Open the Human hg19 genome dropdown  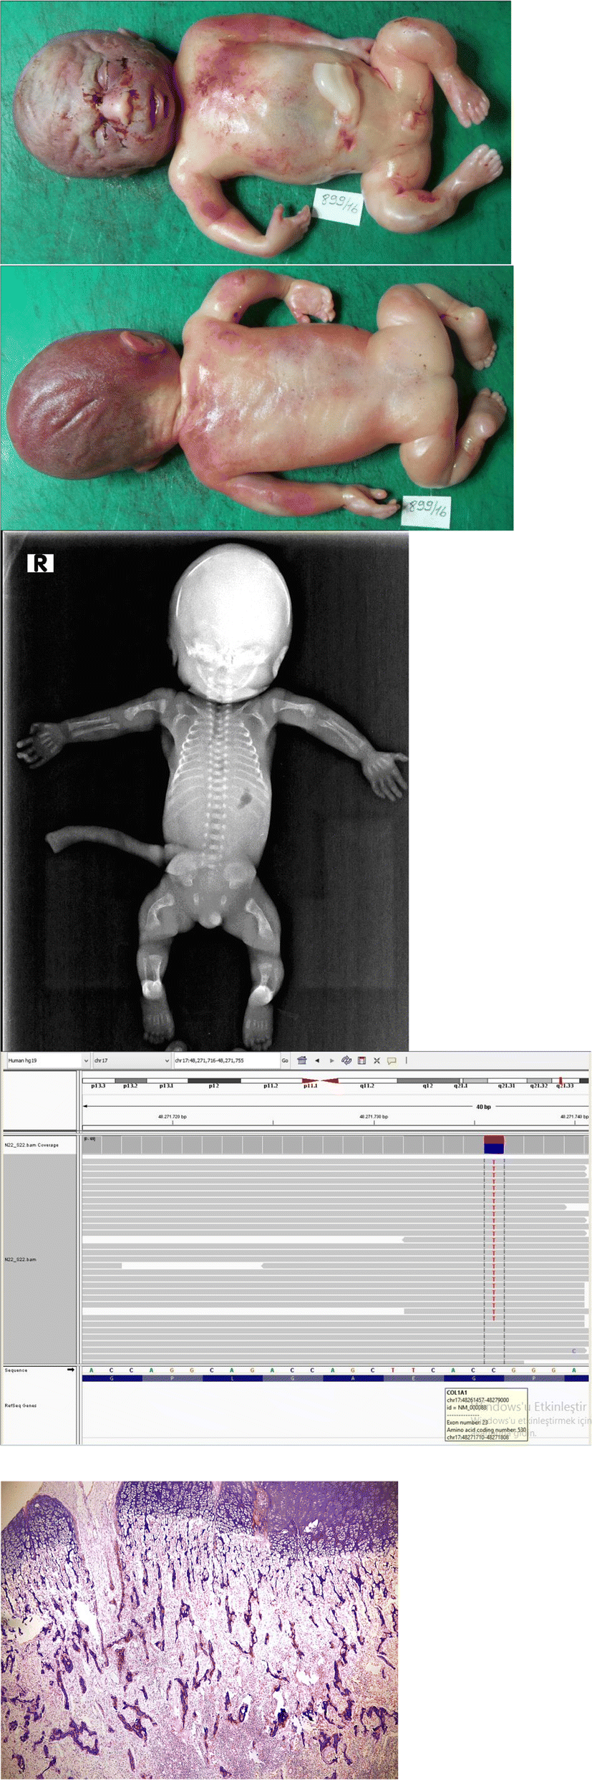[x=47, y=1060]
